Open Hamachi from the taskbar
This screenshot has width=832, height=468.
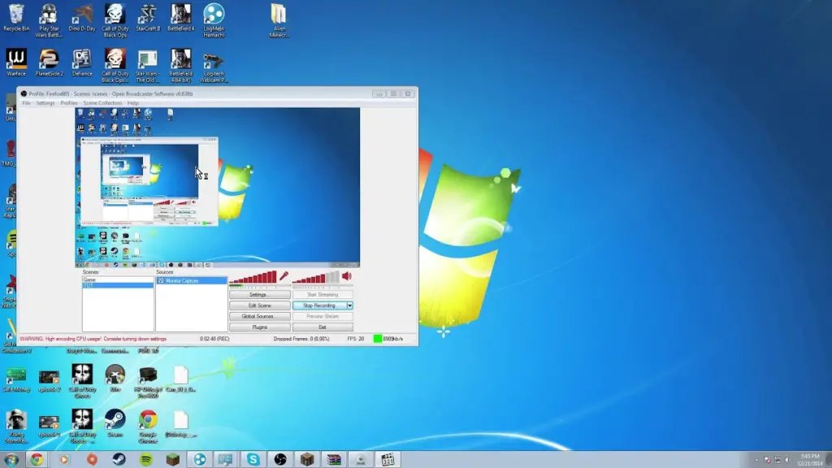[200, 460]
